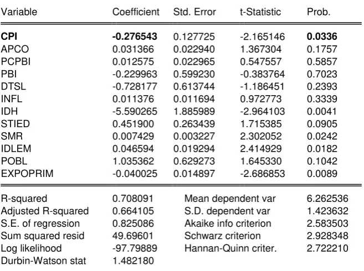Click the Durbin-Watson stat value 1.482180

133,260
